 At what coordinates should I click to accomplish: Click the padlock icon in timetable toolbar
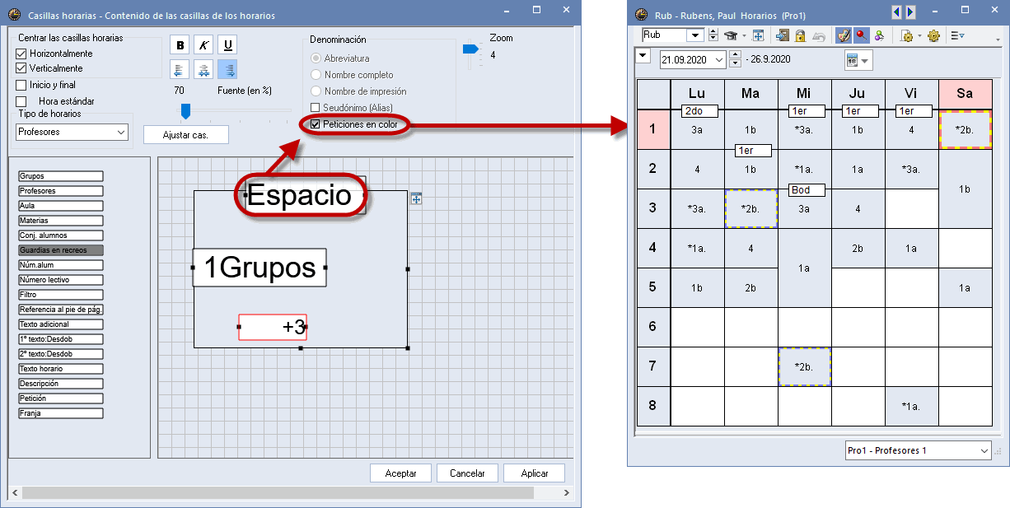click(x=800, y=35)
